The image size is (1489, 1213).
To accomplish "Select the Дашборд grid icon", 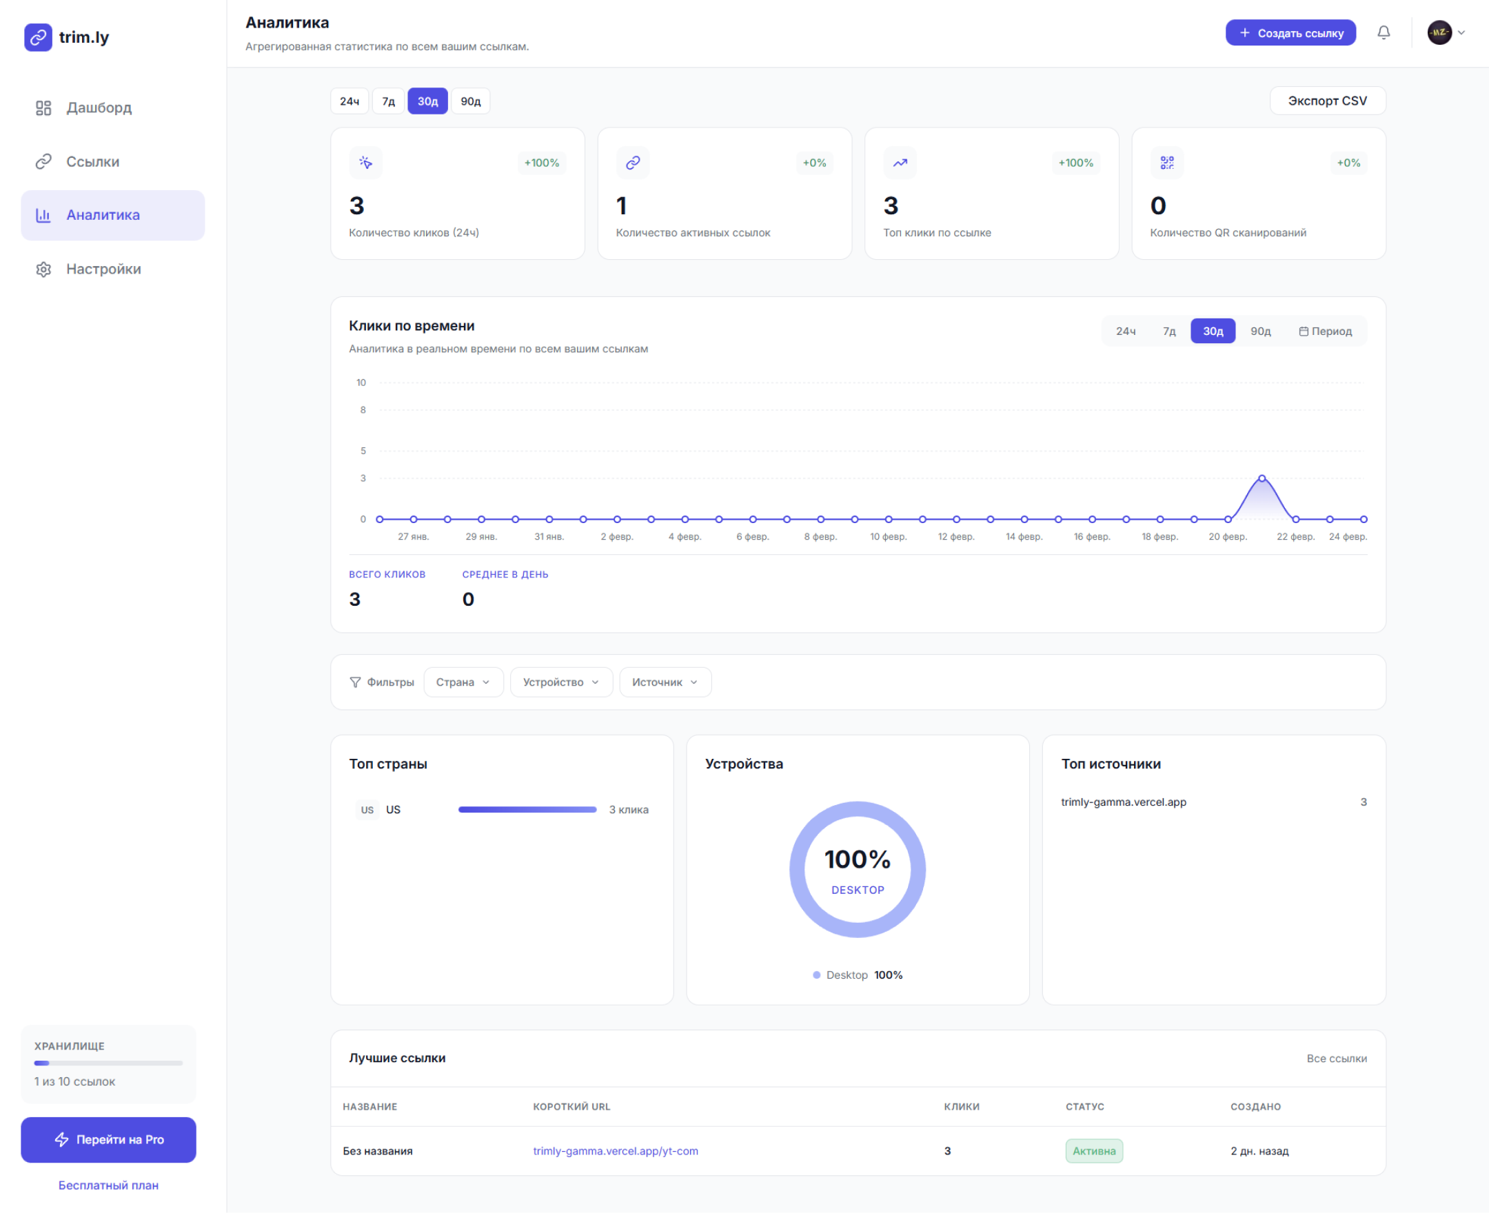I will (43, 108).
